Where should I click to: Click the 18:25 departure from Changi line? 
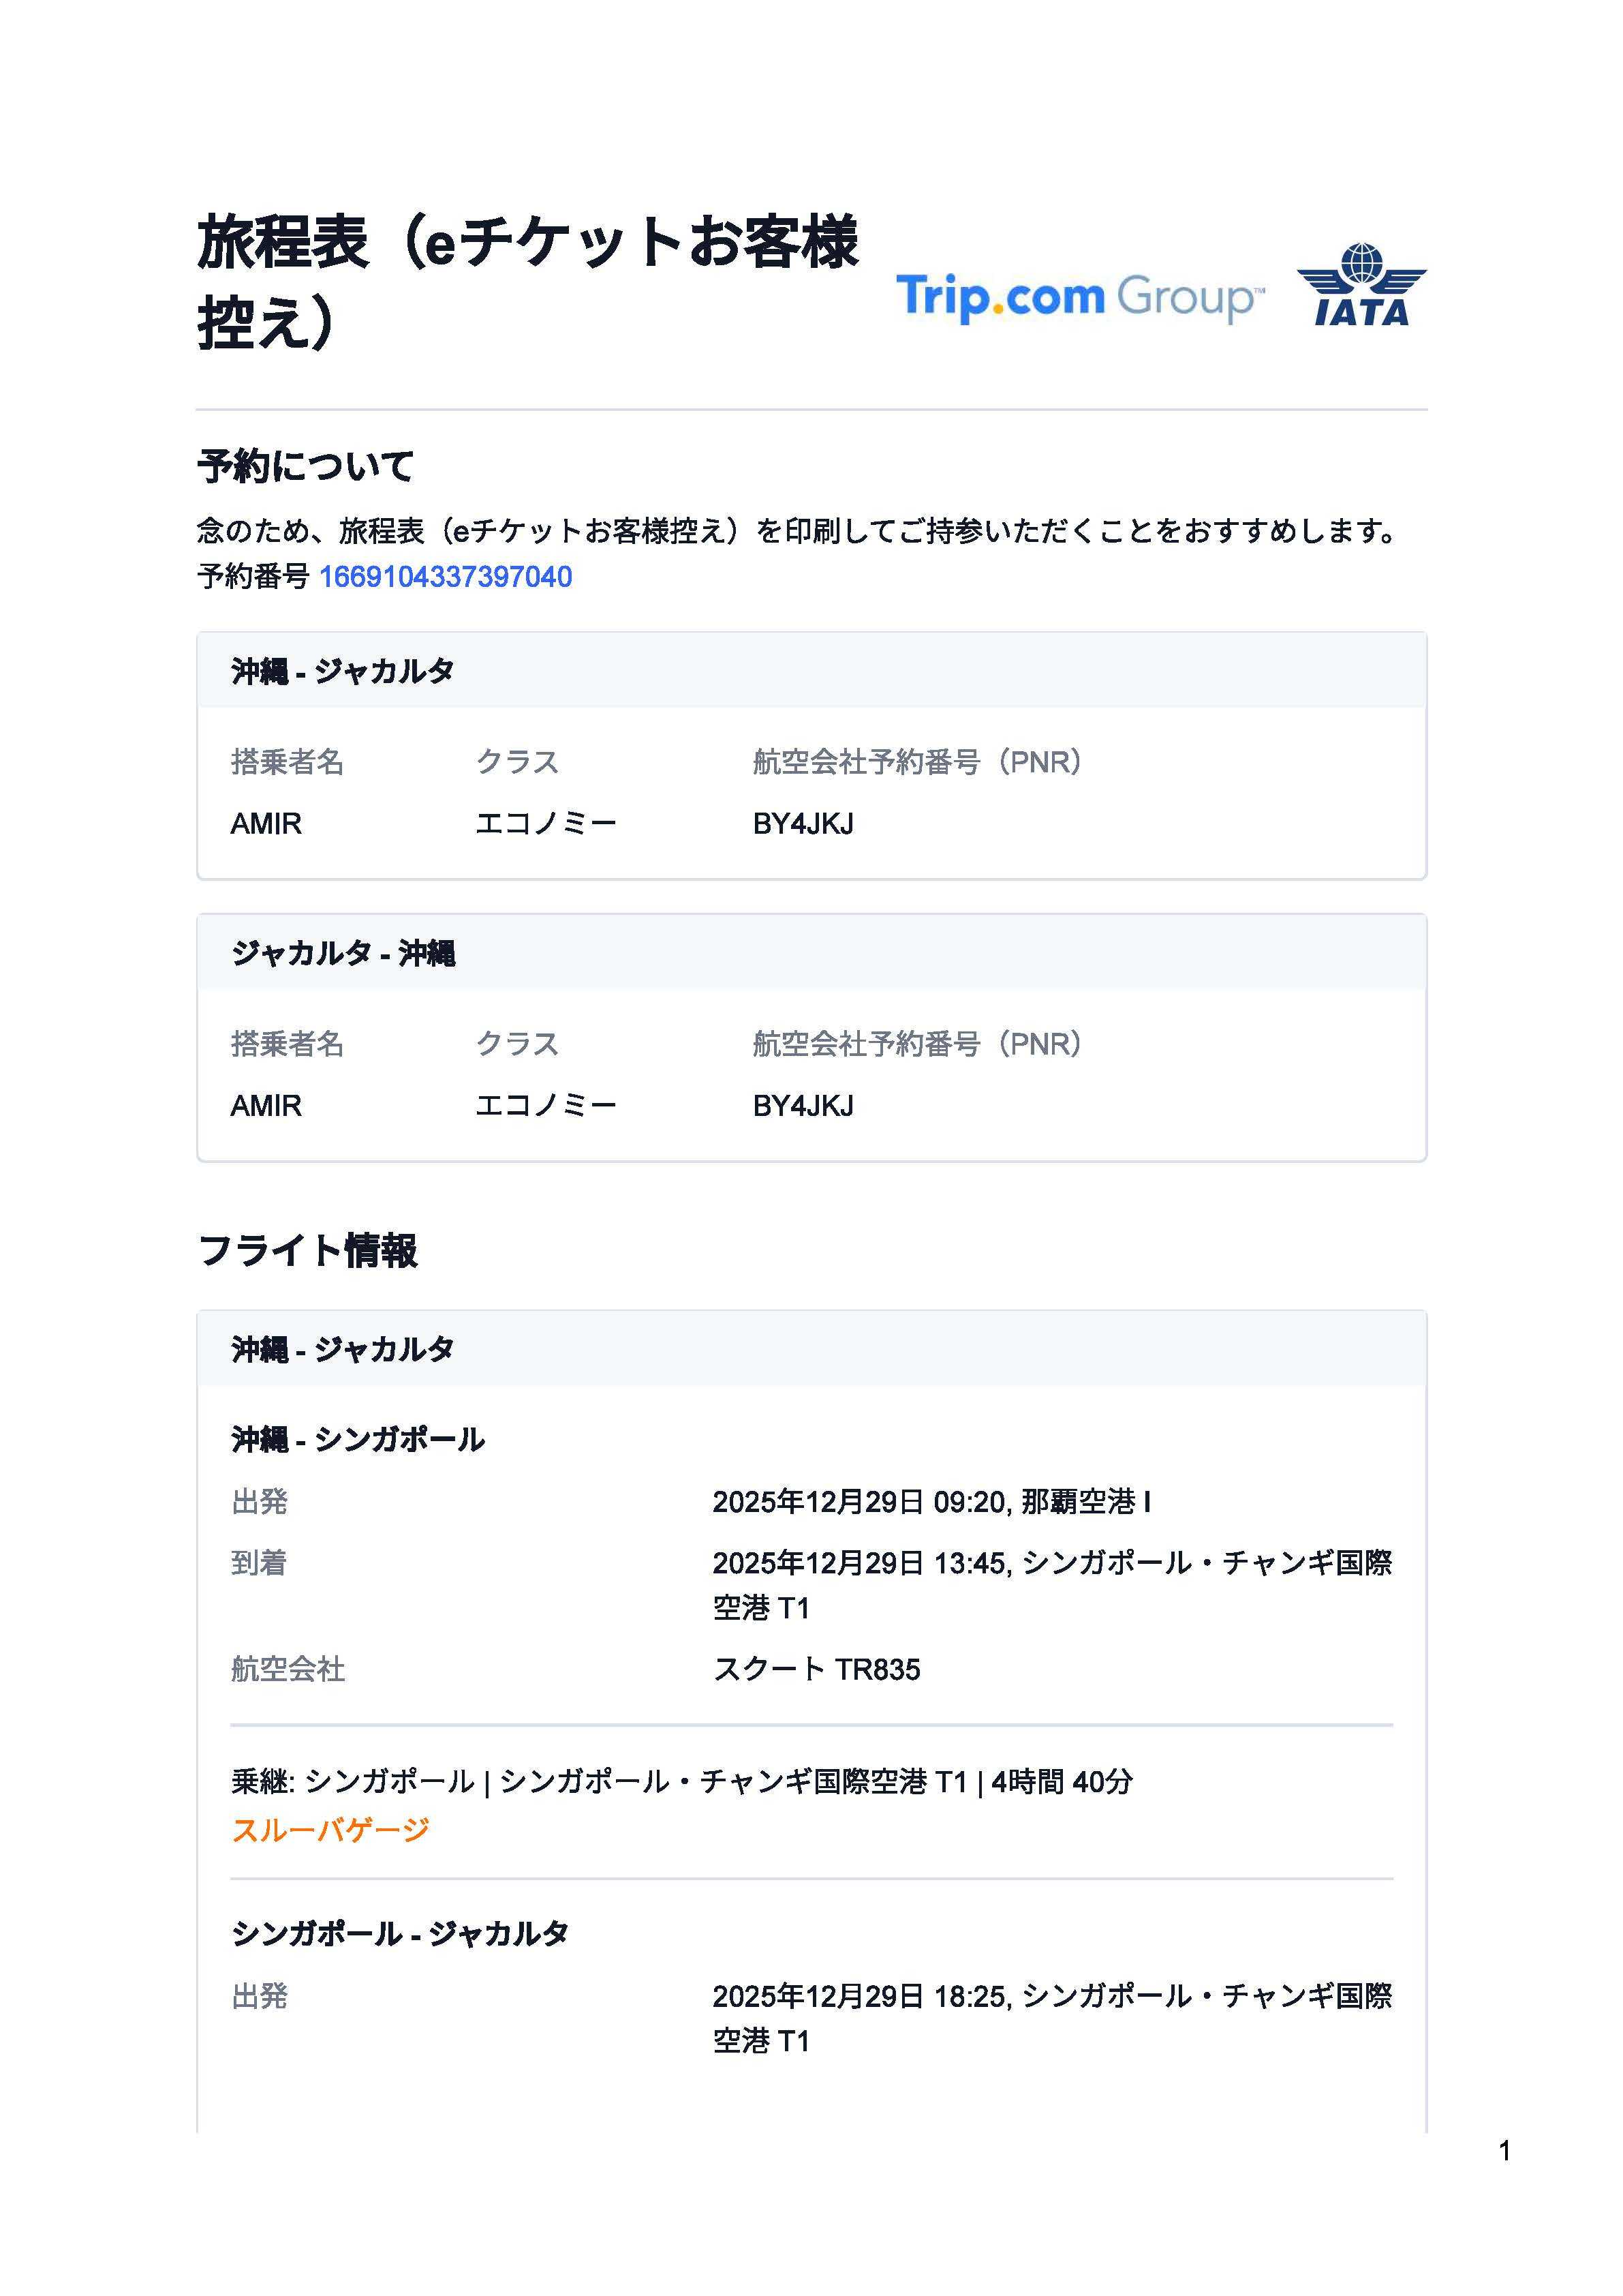1051,1996
